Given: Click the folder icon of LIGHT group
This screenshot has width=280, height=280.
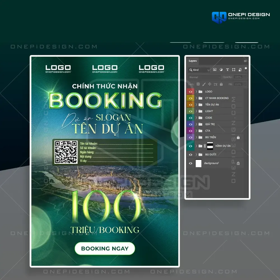Looking at the screenshot, I should click(x=200, y=111).
